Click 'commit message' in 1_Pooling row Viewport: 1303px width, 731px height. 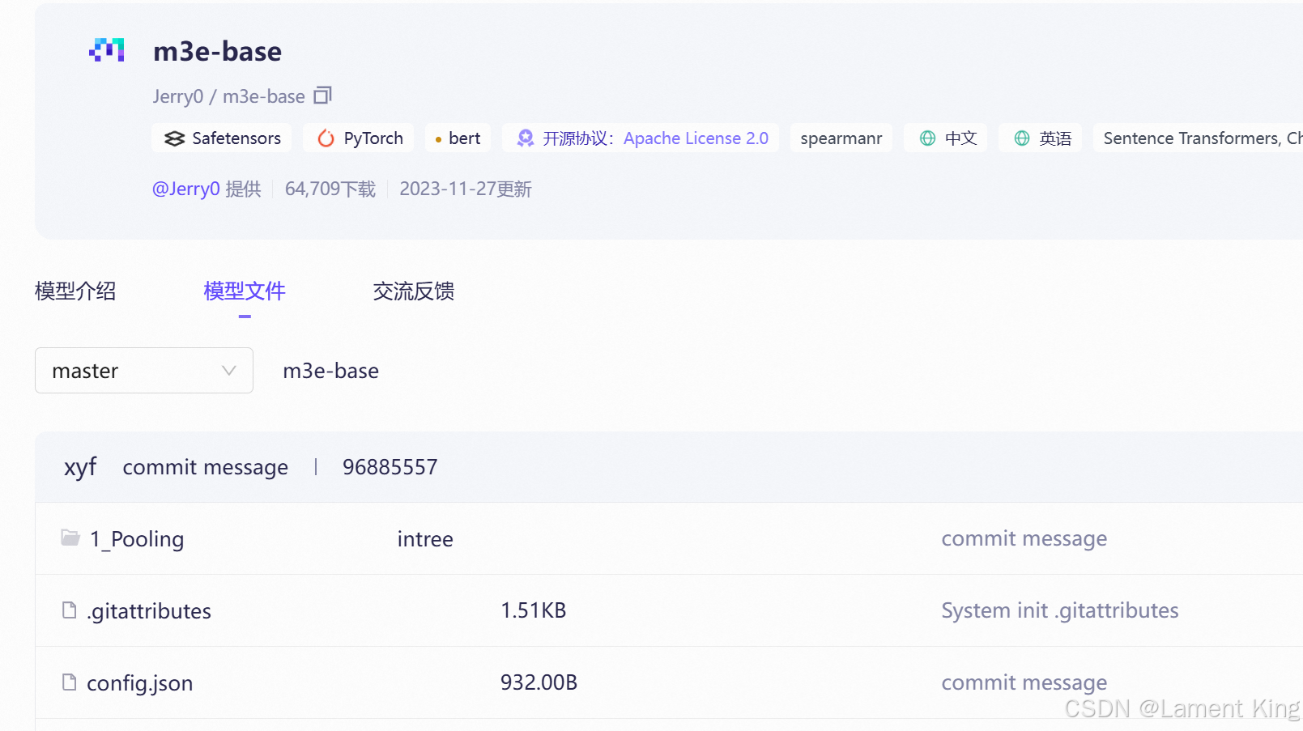[x=1024, y=538]
